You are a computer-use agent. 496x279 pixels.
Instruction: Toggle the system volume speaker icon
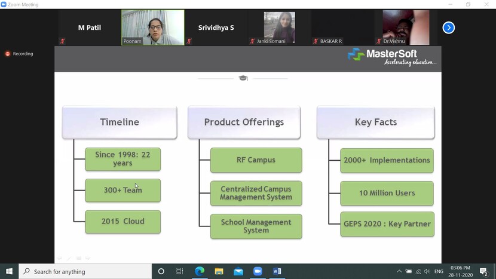pos(427,271)
